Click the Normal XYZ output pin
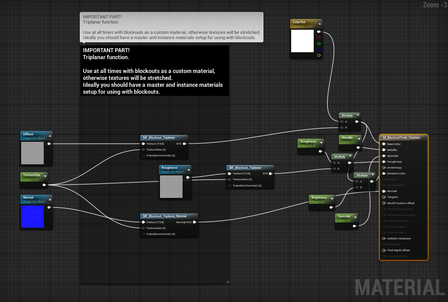The height and width of the screenshot is (302, 448). pos(195,222)
